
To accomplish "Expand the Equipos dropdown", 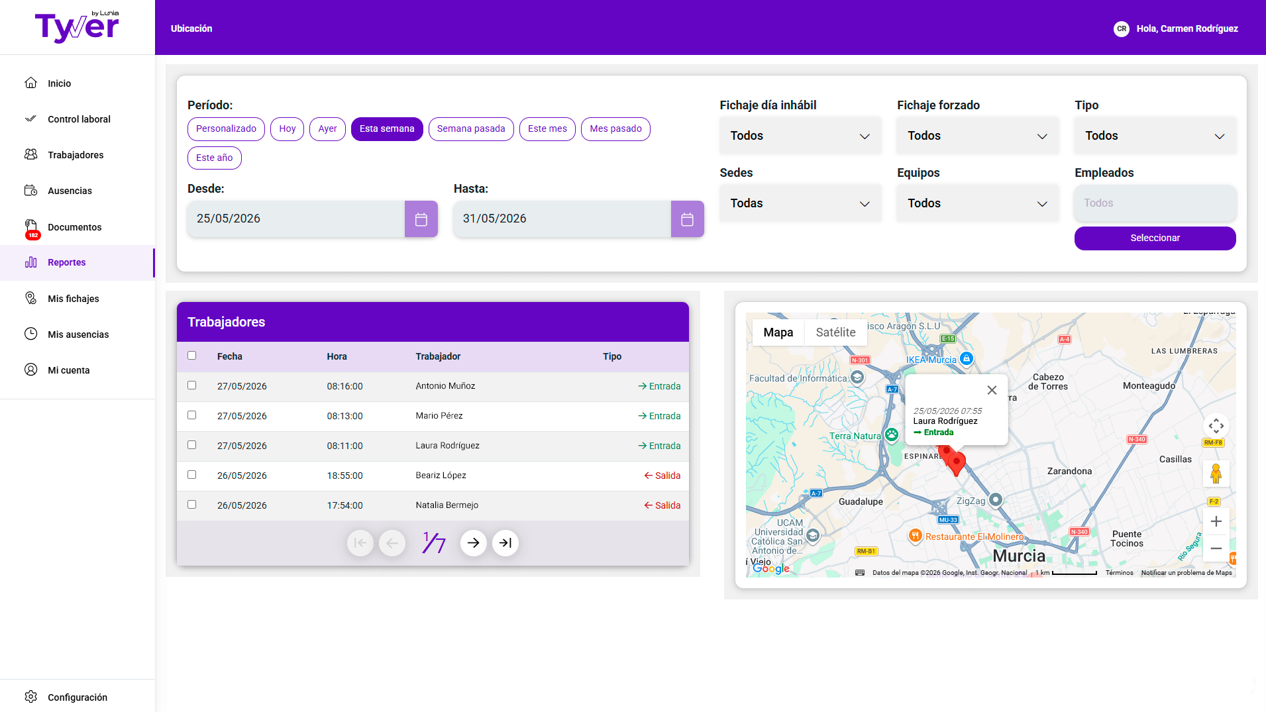I will (978, 203).
